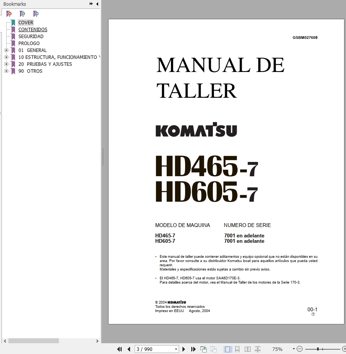Click the large KOMATSU logo
The width and height of the screenshot is (346, 354).
pyautogui.click(x=196, y=130)
